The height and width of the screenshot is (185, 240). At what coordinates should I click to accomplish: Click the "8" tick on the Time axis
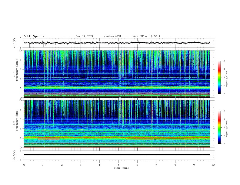[175, 165]
